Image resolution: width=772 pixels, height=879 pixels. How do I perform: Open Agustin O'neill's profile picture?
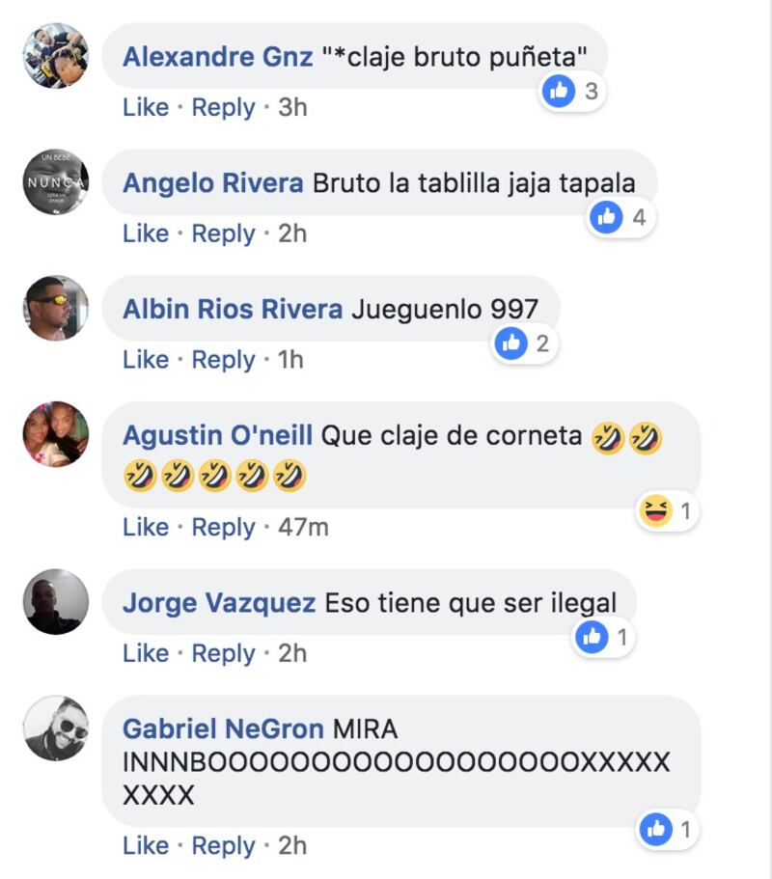tap(56, 434)
